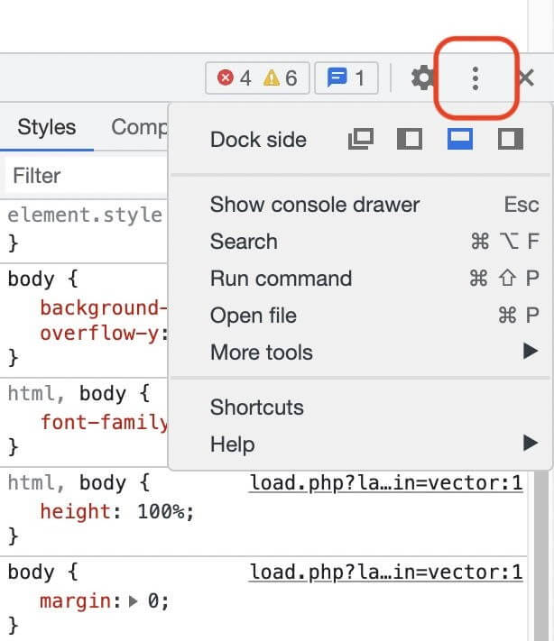Click the Filter styles input field
Screen dimensions: 554x641
[x=86, y=176]
